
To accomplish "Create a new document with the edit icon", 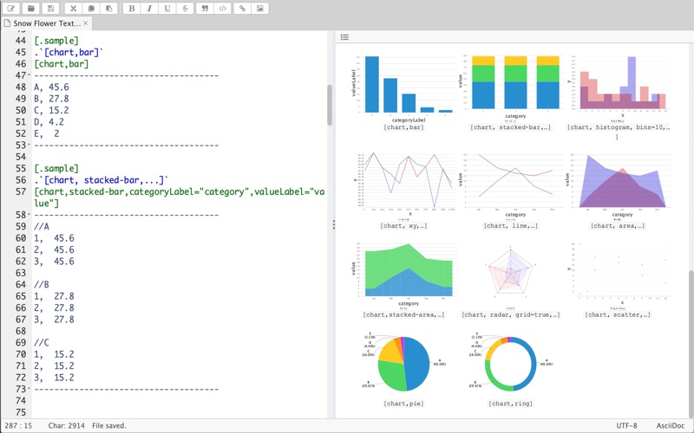I will pyautogui.click(x=11, y=8).
